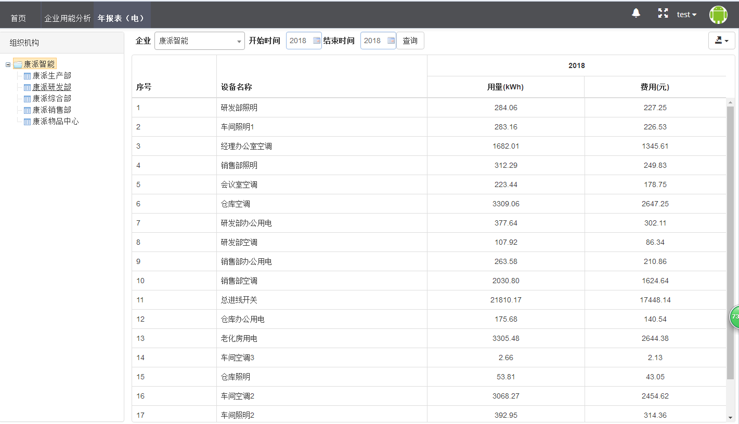The width and height of the screenshot is (739, 424).
Task: Click the export download icon button
Action: click(721, 41)
